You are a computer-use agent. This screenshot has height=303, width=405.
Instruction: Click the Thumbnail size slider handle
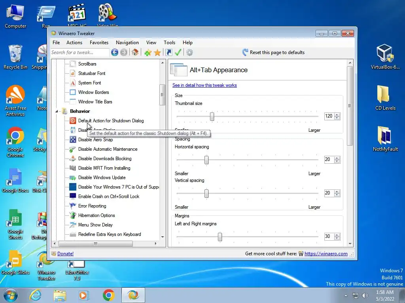pyautogui.click(x=212, y=116)
